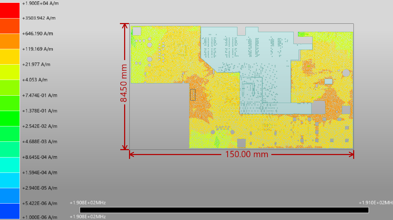Click the small black-outlined rectangle on the PCB

point(193,95)
